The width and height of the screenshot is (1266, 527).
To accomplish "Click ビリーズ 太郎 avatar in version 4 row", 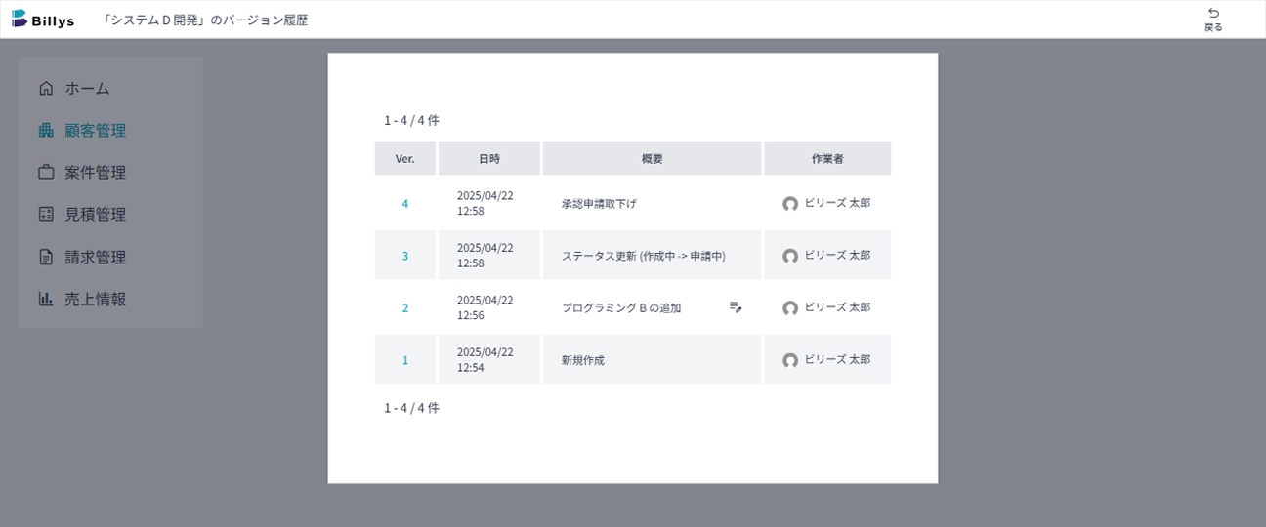I will [x=790, y=204].
